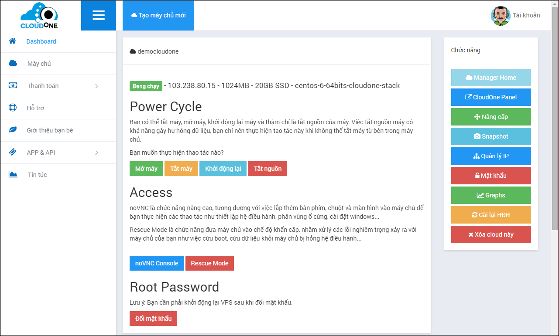
Task: Expand the APP & API submenu chevron
Action: (x=96, y=153)
